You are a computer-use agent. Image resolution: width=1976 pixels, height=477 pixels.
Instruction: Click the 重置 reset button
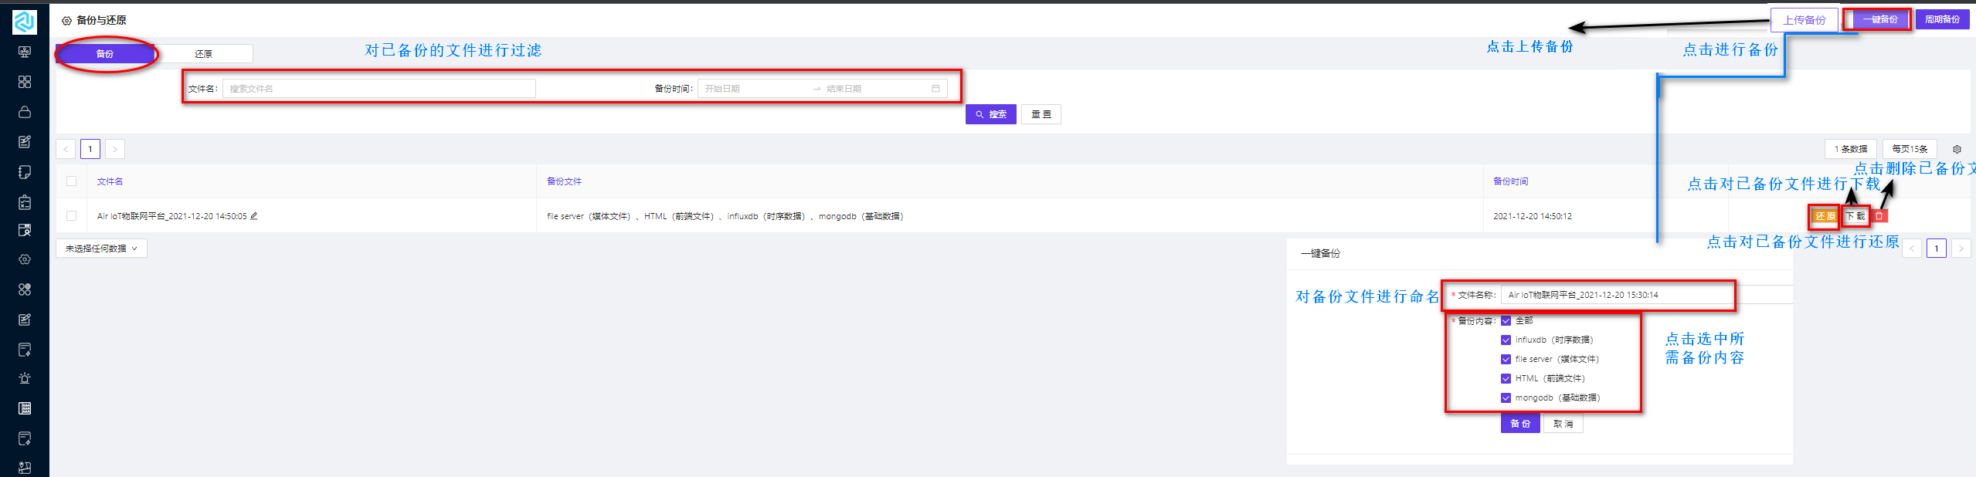[x=1041, y=114]
